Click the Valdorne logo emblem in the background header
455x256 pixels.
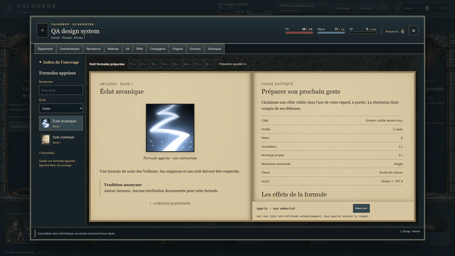[9, 8]
